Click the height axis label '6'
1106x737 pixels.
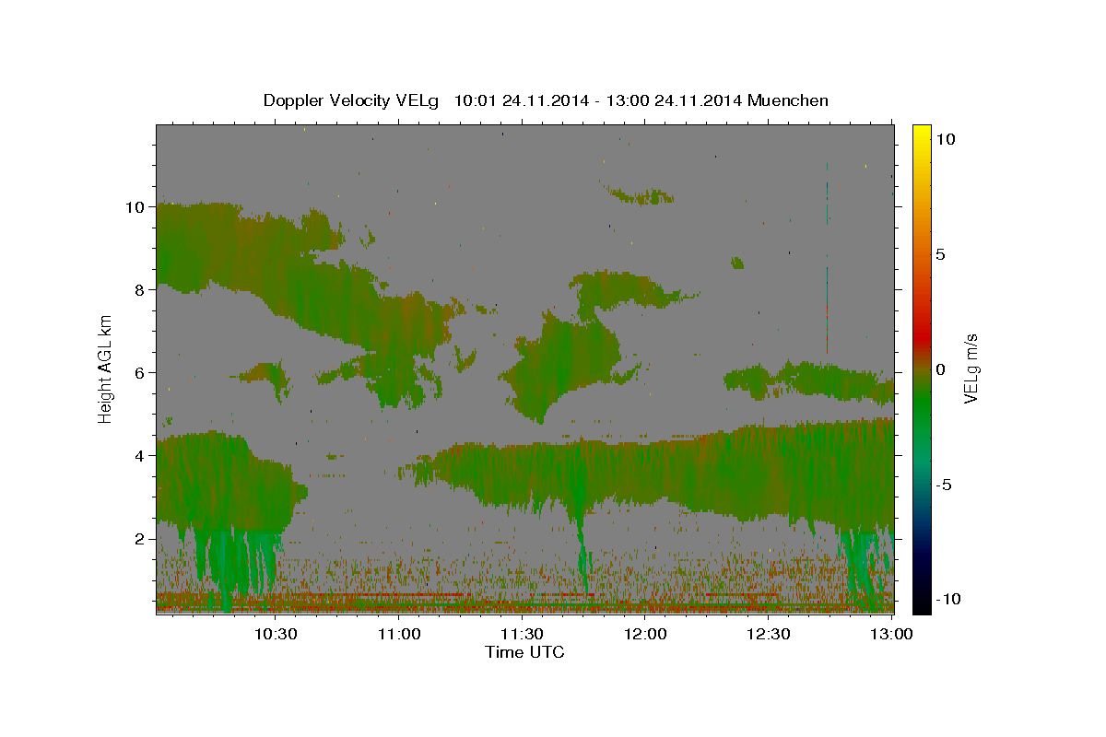141,372
